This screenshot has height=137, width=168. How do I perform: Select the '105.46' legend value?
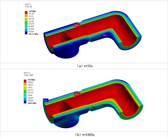pyautogui.click(x=30, y=100)
